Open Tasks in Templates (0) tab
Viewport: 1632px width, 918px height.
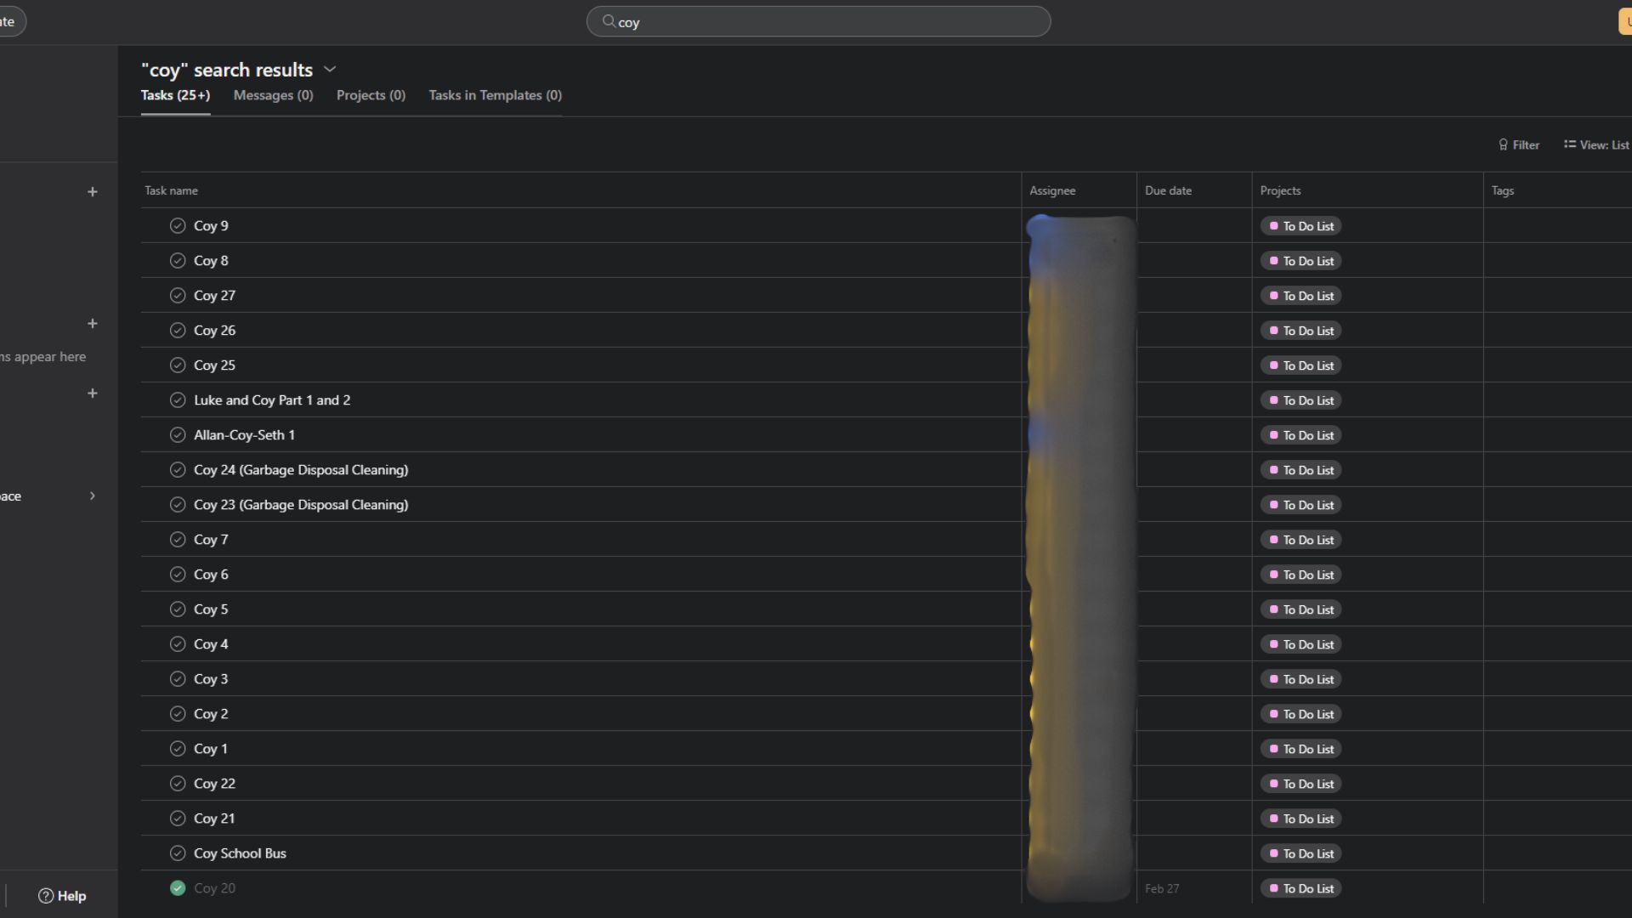coord(495,95)
